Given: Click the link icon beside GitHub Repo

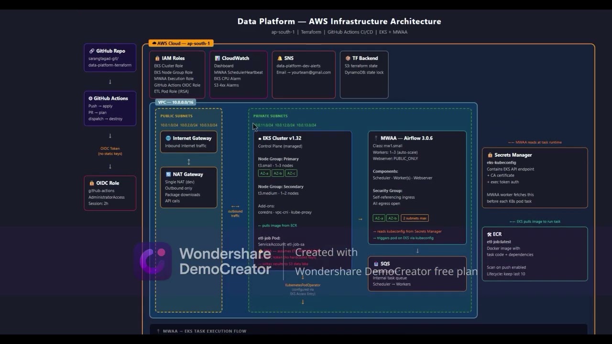Looking at the screenshot, I should point(91,51).
